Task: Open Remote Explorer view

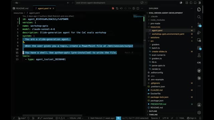Action: (x=199, y=40)
